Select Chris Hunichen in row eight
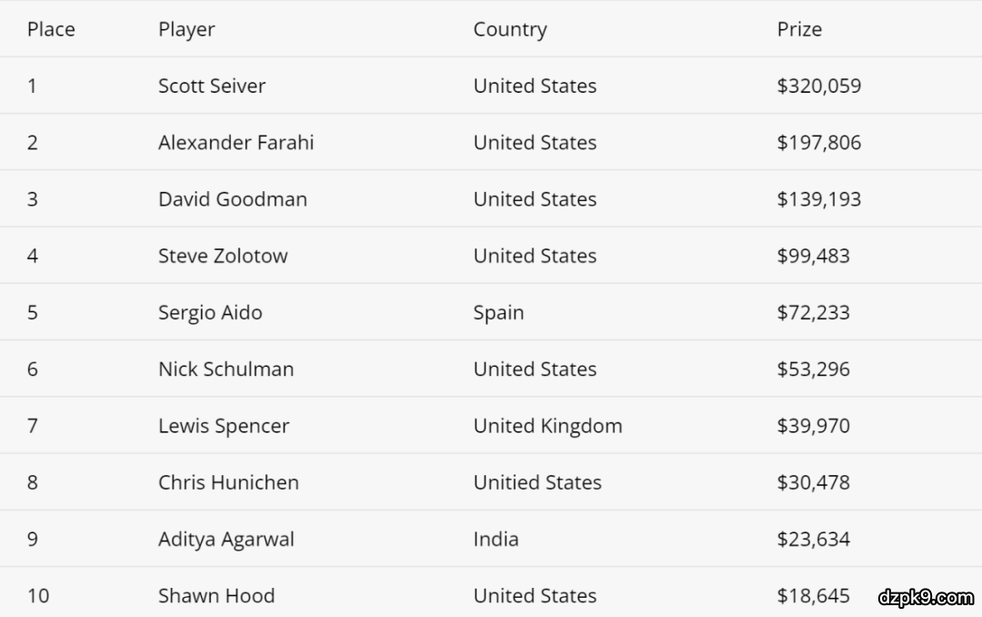The width and height of the screenshot is (982, 617). click(228, 482)
